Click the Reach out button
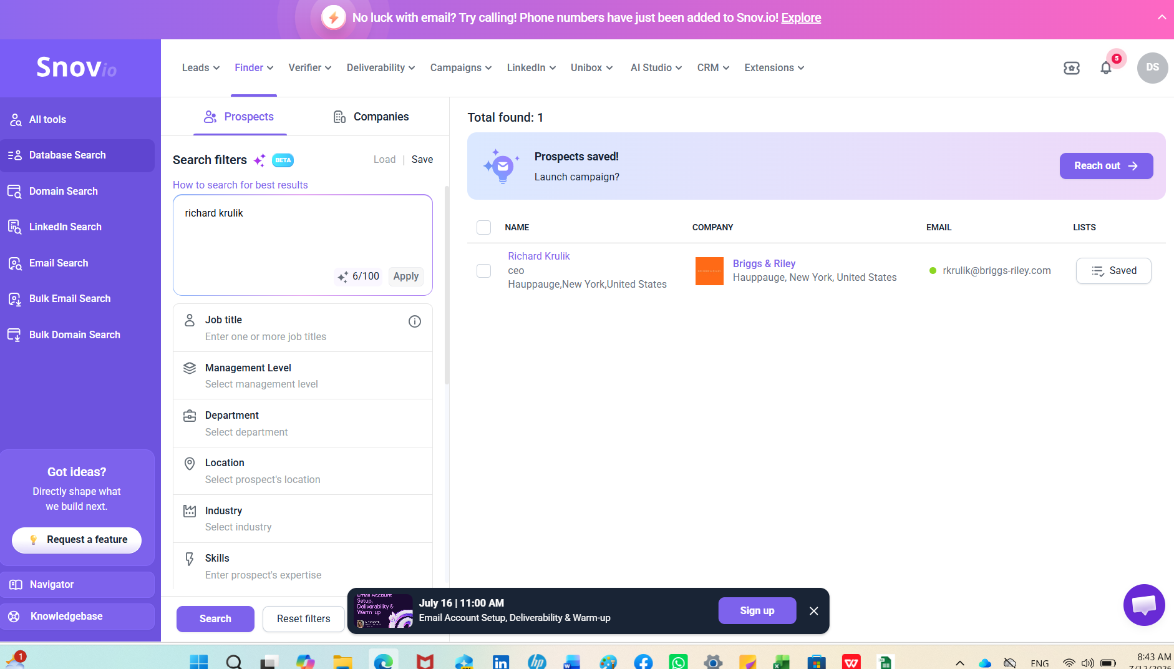Screen dimensions: 1174x669 tap(1106, 166)
